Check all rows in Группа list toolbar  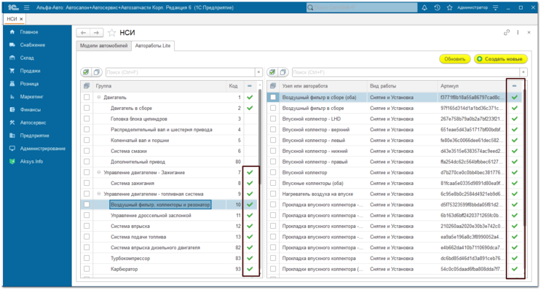coord(86,72)
